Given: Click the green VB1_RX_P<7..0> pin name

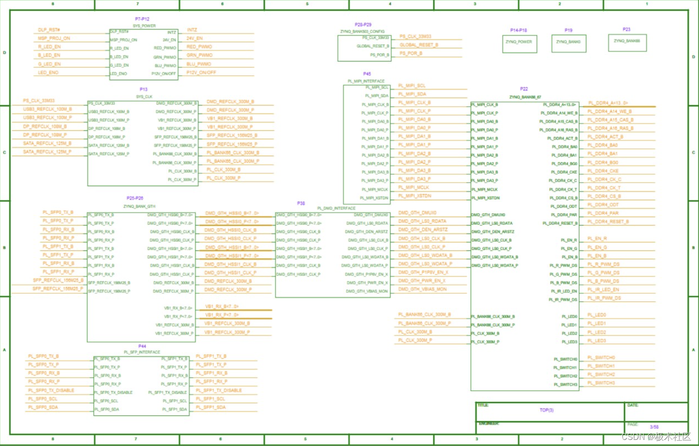Looking at the screenshot, I should click(x=178, y=317).
